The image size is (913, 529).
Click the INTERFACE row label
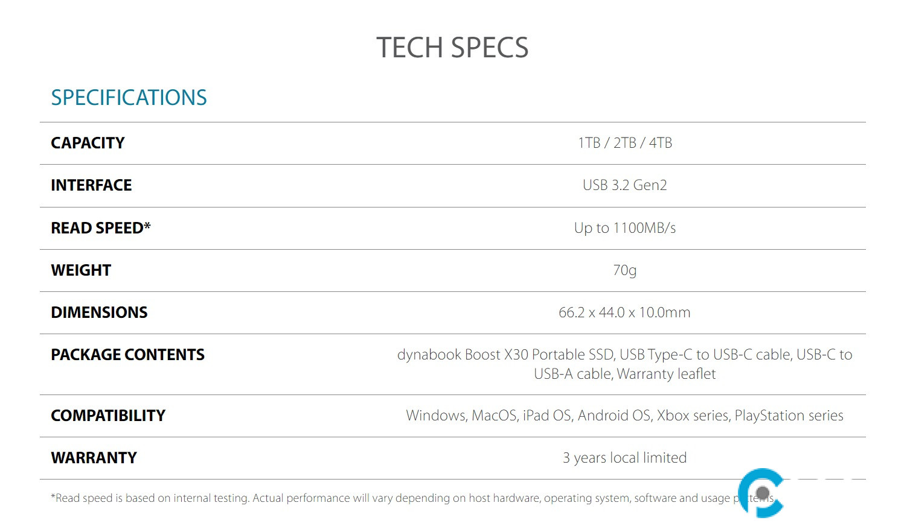(x=91, y=185)
